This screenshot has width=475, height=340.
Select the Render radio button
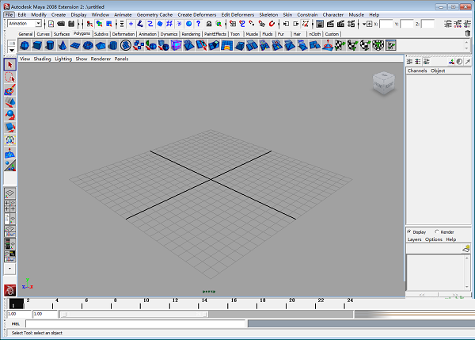coord(435,231)
